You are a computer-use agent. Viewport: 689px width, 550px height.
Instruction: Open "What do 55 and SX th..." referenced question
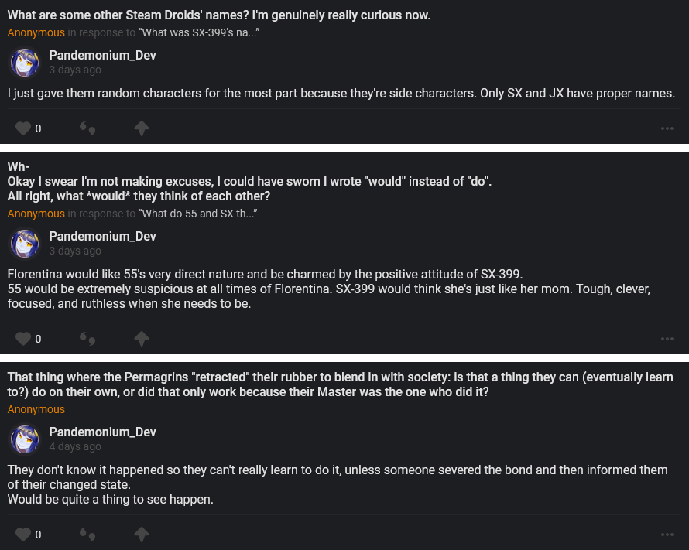point(197,214)
